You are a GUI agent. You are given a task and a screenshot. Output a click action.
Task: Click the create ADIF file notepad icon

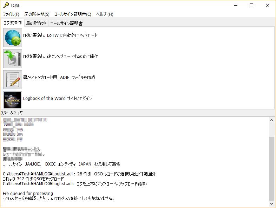13,80
